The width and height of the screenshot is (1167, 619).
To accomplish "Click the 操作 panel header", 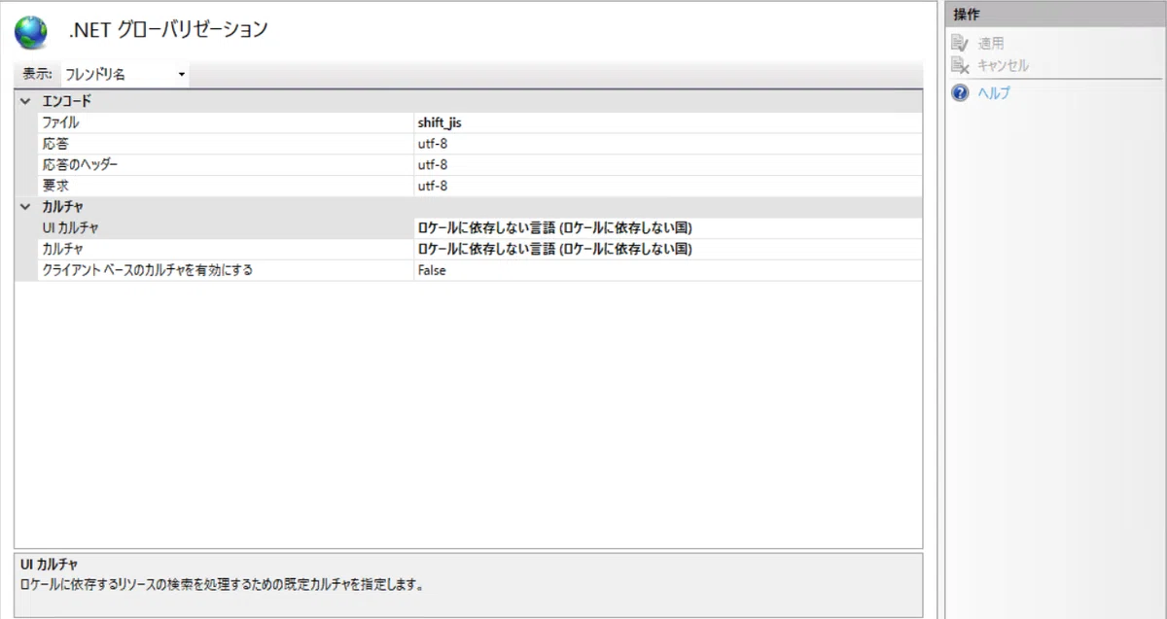I will [1055, 14].
